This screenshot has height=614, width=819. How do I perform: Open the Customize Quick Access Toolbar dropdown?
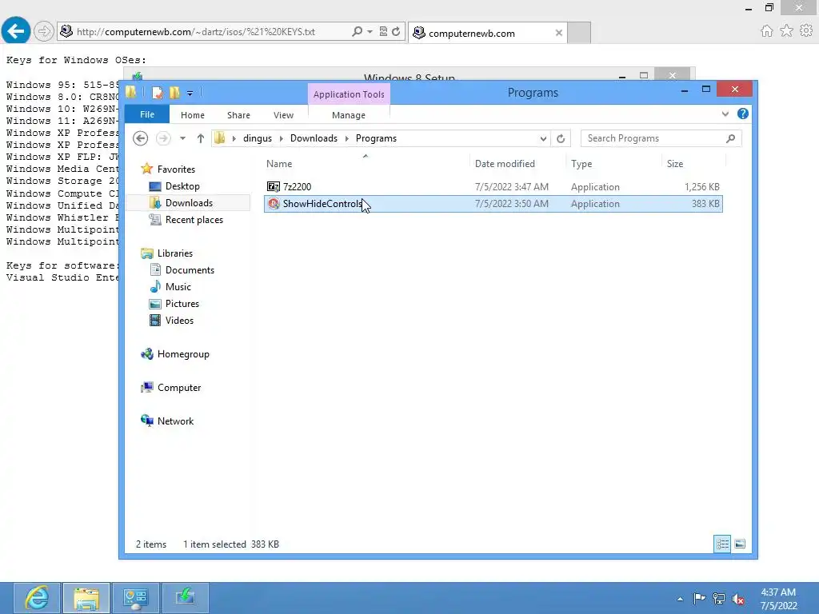coord(190,94)
